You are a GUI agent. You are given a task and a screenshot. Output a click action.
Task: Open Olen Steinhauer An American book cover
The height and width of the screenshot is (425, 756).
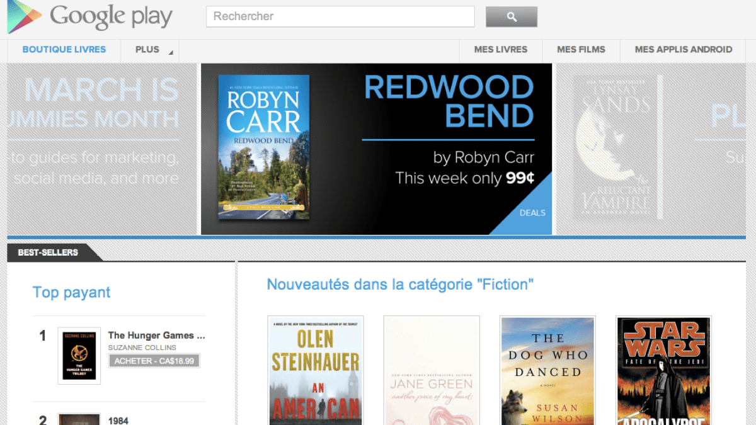point(316,370)
